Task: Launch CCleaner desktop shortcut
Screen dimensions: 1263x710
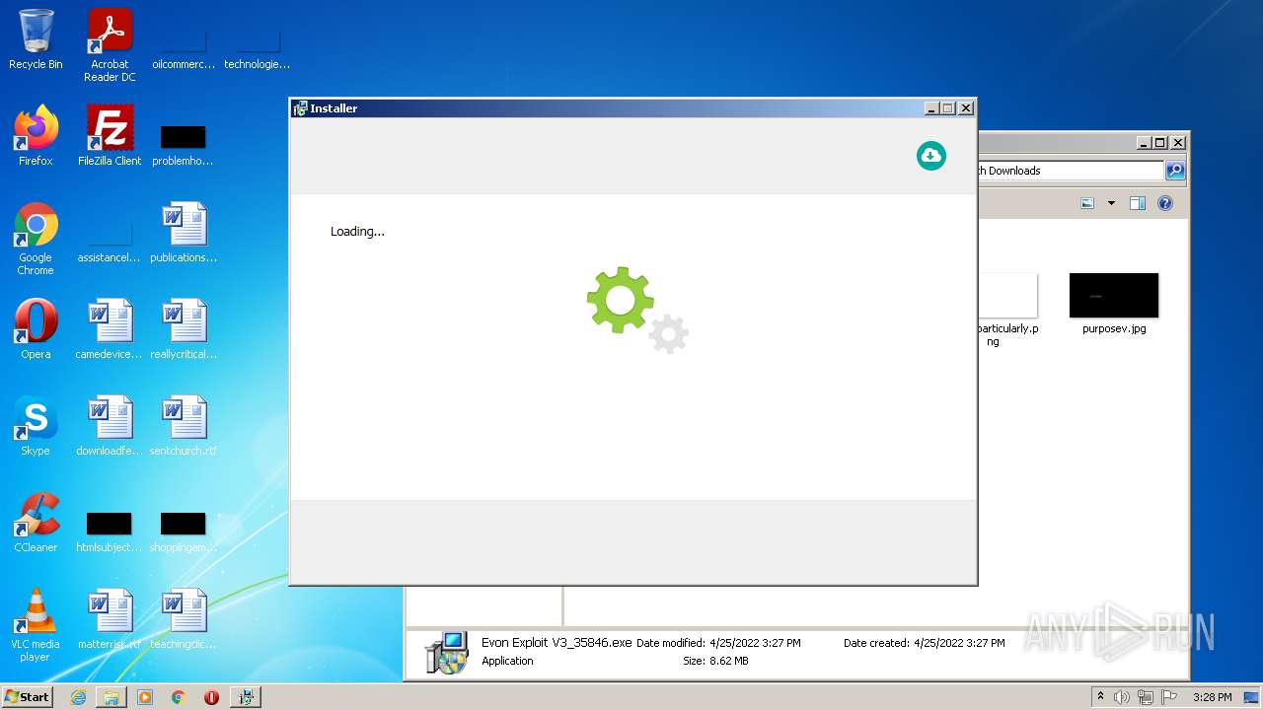Action: point(36,523)
